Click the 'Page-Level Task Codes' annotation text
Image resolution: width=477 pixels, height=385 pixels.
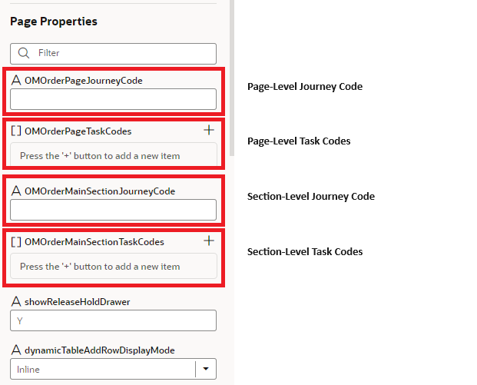[x=299, y=141]
